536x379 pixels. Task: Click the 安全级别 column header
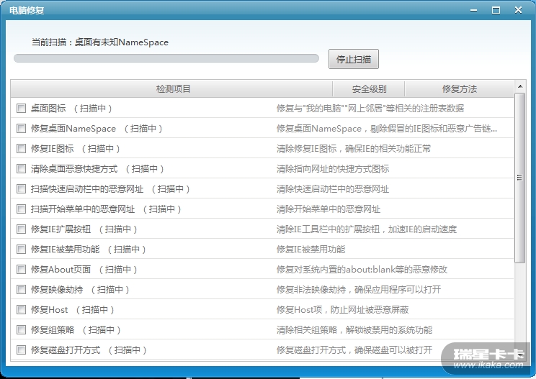369,89
